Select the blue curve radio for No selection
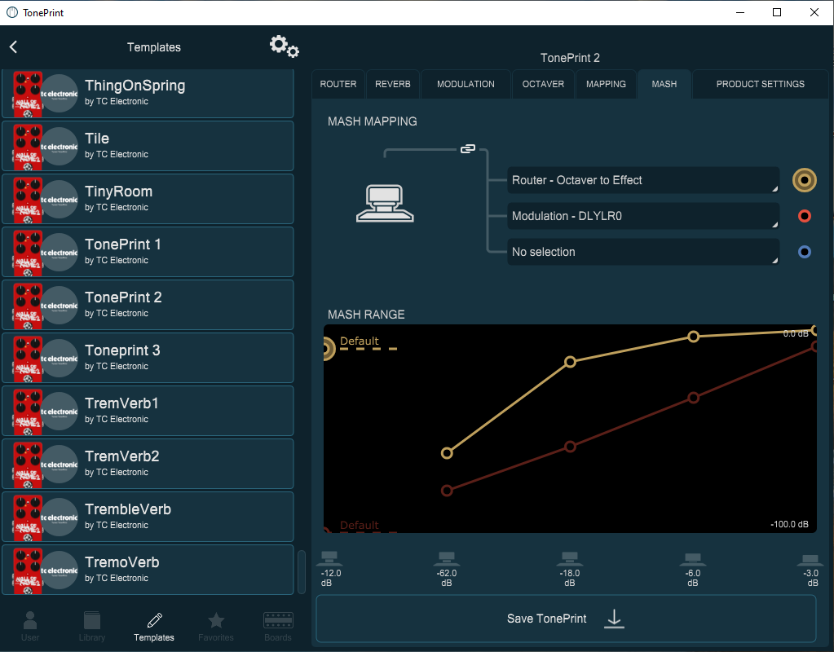 pos(804,252)
